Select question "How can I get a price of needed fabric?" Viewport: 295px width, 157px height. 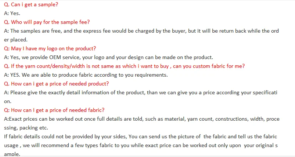click(54, 110)
